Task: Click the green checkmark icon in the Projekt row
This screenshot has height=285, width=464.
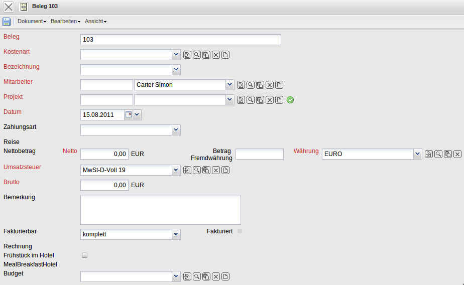Action: (x=290, y=100)
